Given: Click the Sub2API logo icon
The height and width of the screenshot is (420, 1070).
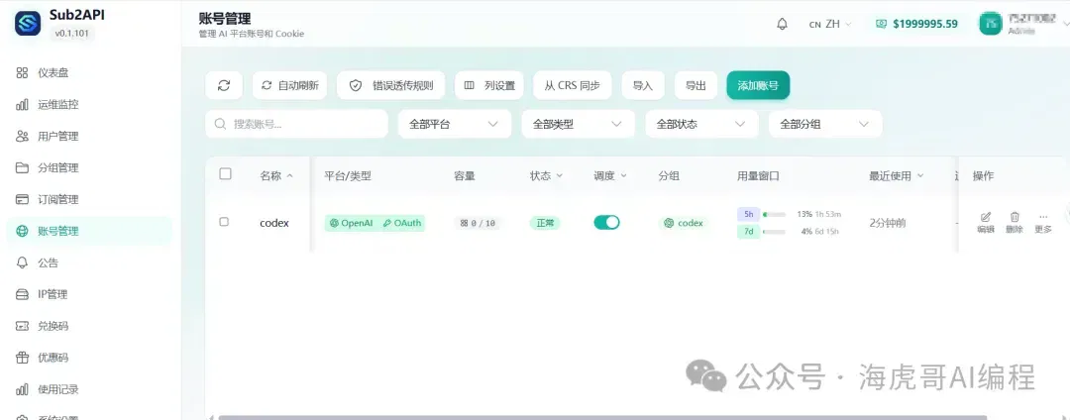Looking at the screenshot, I should pyautogui.click(x=28, y=23).
